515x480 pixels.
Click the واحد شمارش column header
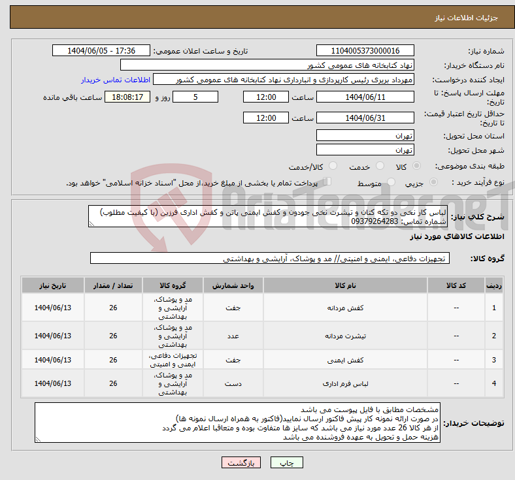(233, 285)
